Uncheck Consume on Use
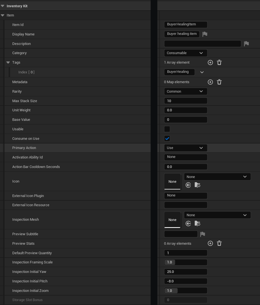This screenshot has width=260, height=305. [x=167, y=138]
